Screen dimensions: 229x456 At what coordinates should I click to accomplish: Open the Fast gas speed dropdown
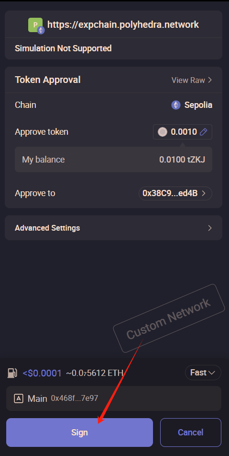(x=203, y=373)
